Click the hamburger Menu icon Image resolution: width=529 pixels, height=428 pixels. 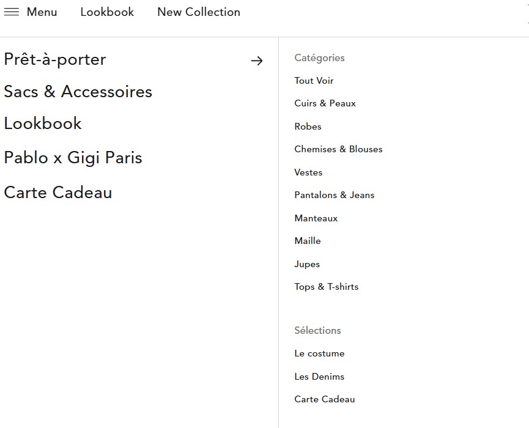12,12
